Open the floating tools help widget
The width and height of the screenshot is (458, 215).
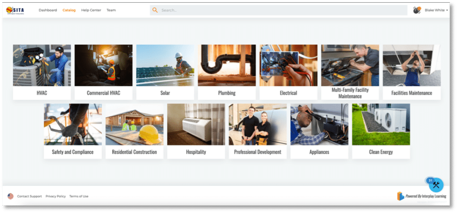click(436, 185)
